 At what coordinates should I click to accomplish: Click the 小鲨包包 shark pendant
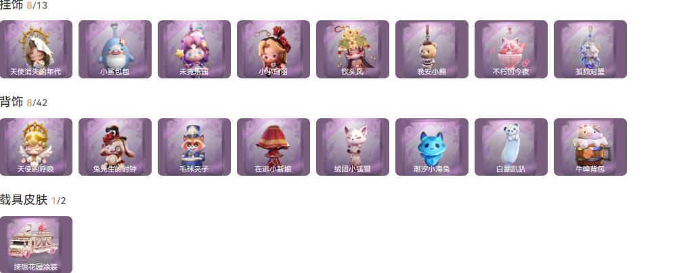[115, 49]
